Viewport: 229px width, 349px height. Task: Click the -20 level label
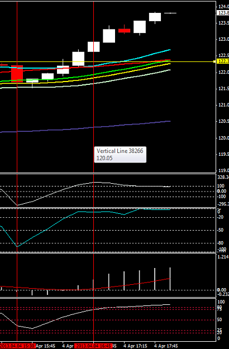click(220, 217)
